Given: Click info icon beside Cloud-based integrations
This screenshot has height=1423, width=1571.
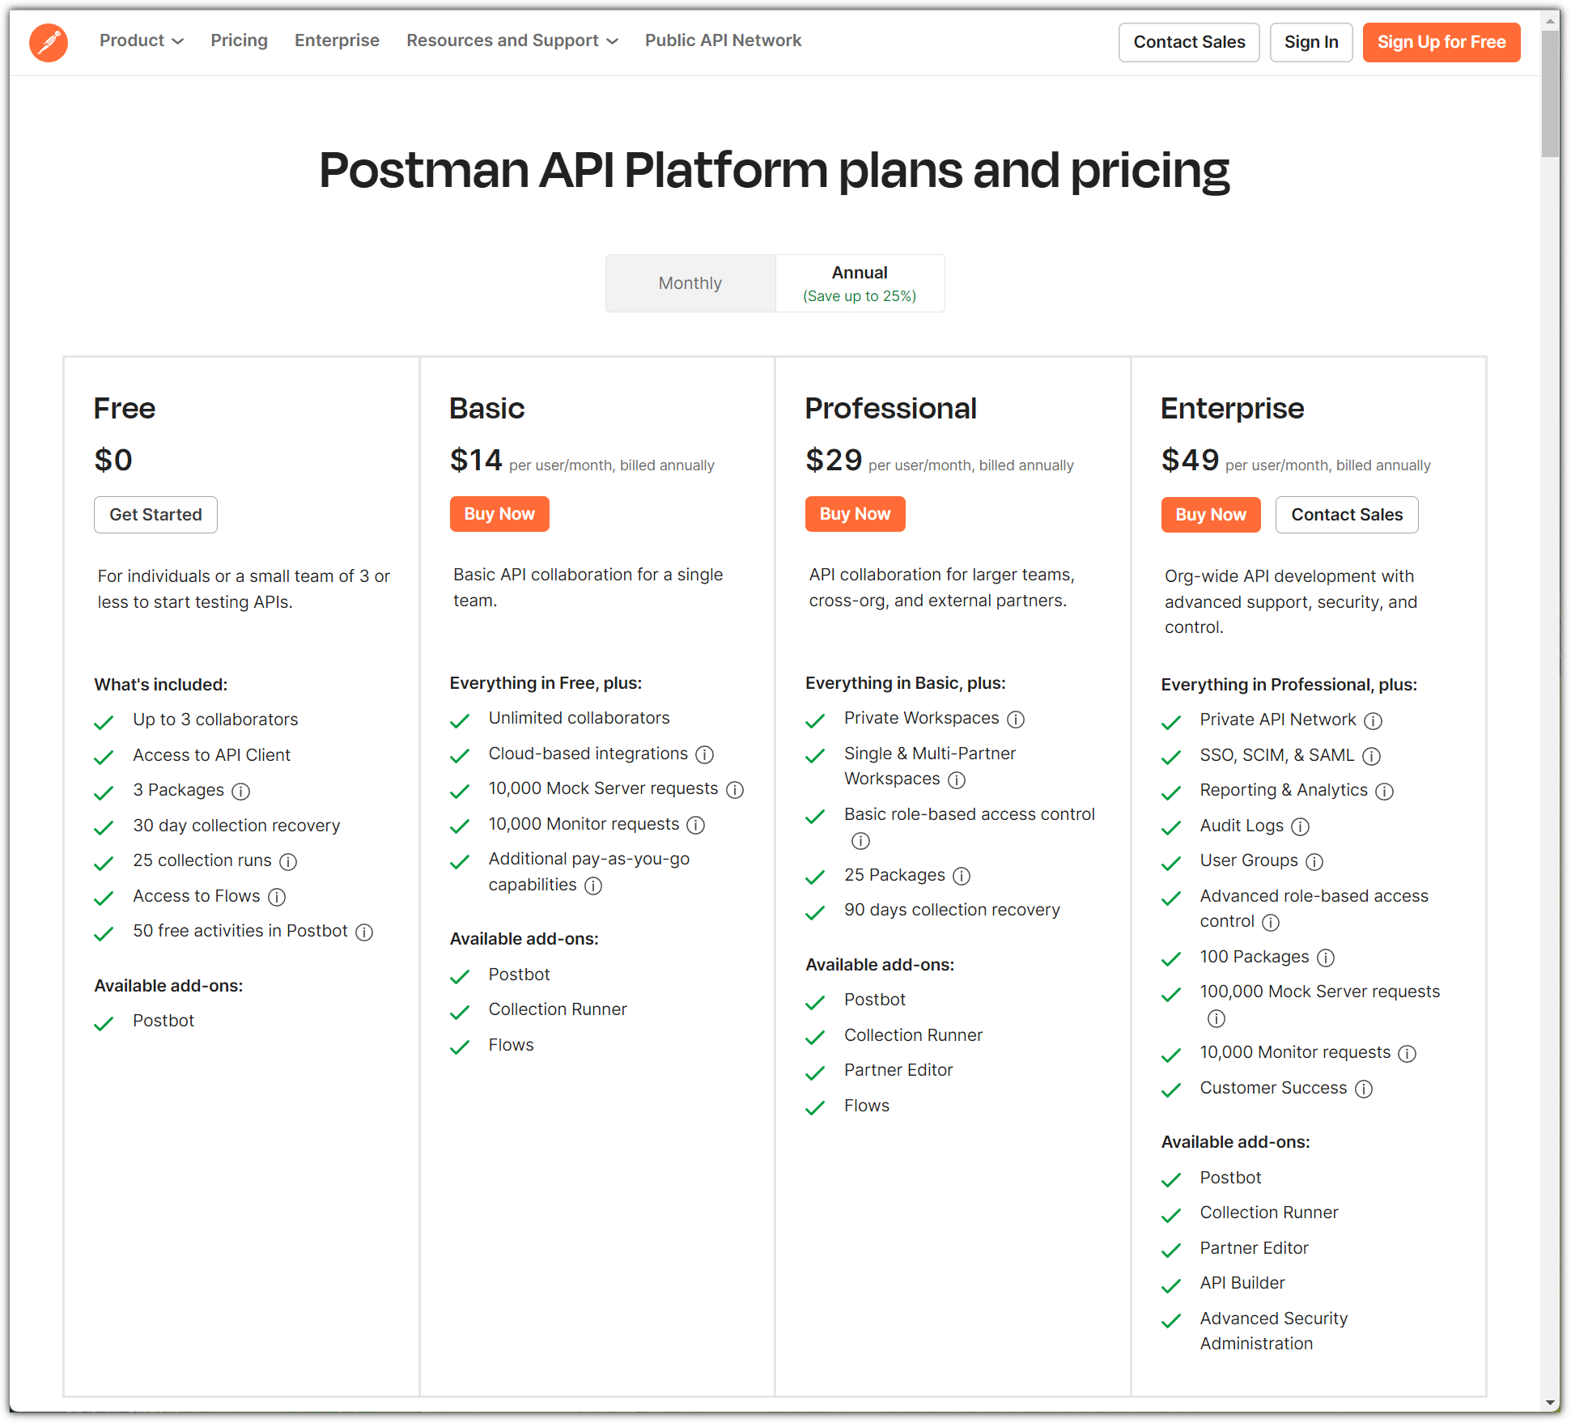Looking at the screenshot, I should click(705, 754).
